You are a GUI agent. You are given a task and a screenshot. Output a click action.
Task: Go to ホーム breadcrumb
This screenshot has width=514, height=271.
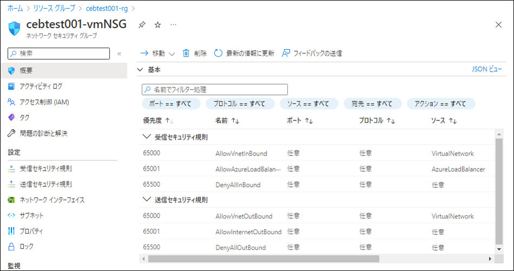(x=15, y=8)
